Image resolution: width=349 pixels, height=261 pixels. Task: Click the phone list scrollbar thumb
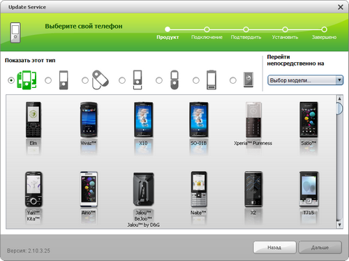pos(339,108)
